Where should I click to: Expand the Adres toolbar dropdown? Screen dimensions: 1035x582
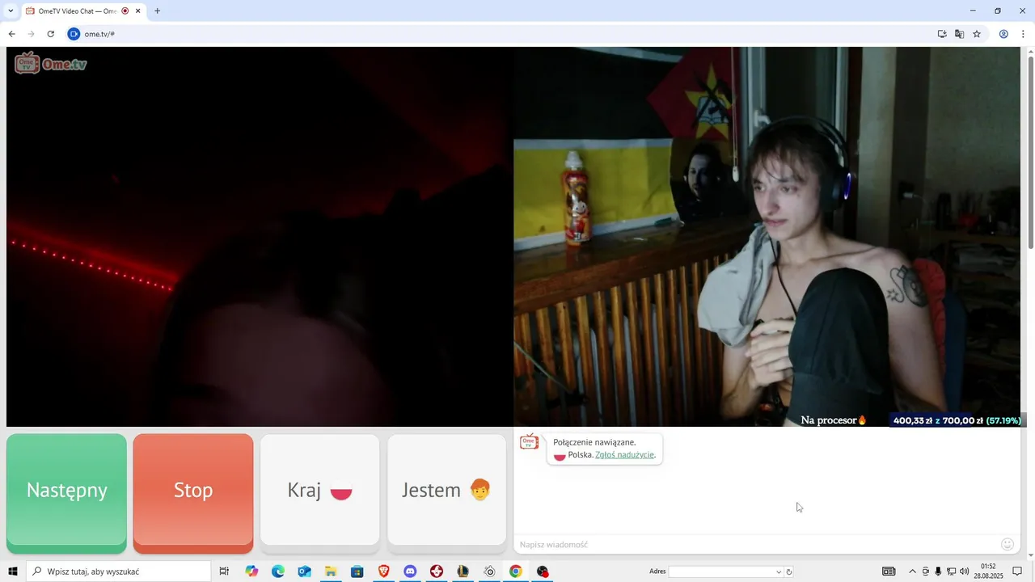pyautogui.click(x=779, y=571)
